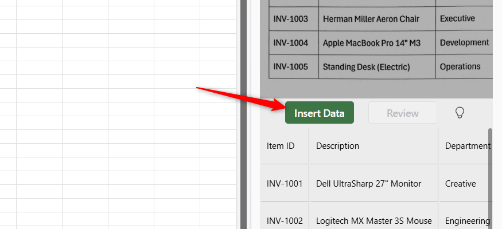Click Herman Miller Aeron Chair in image

coord(371,19)
